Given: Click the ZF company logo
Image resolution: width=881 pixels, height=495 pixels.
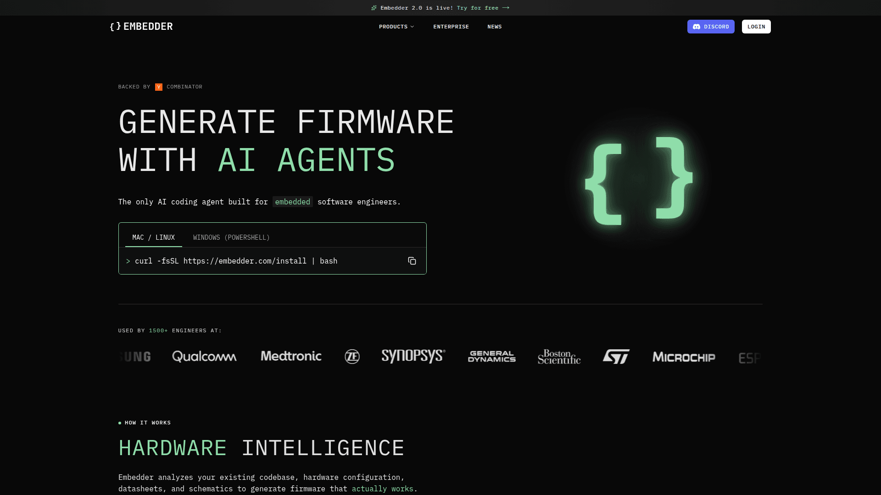Looking at the screenshot, I should [x=352, y=357].
